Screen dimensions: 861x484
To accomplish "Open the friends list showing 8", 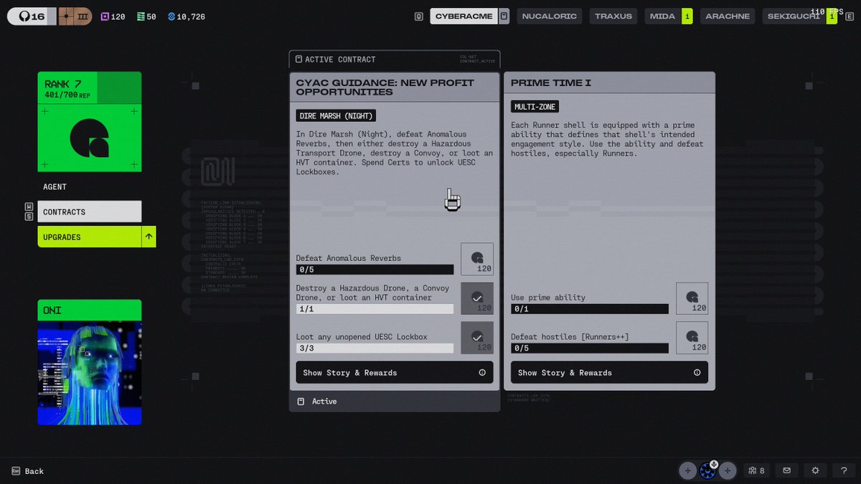I will [756, 470].
